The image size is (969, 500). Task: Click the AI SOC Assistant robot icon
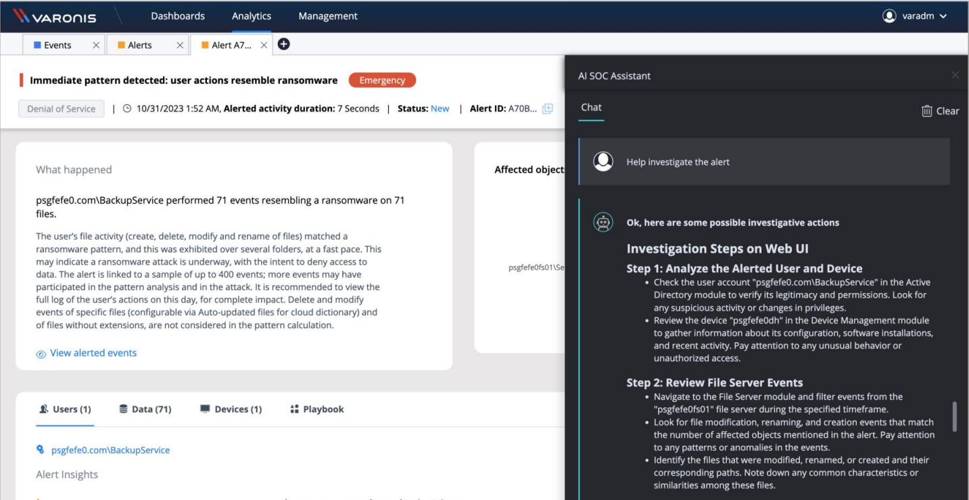coord(604,222)
